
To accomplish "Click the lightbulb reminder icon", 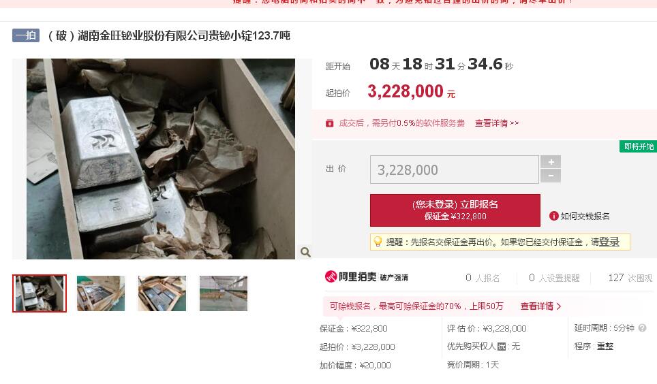I will click(x=378, y=242).
